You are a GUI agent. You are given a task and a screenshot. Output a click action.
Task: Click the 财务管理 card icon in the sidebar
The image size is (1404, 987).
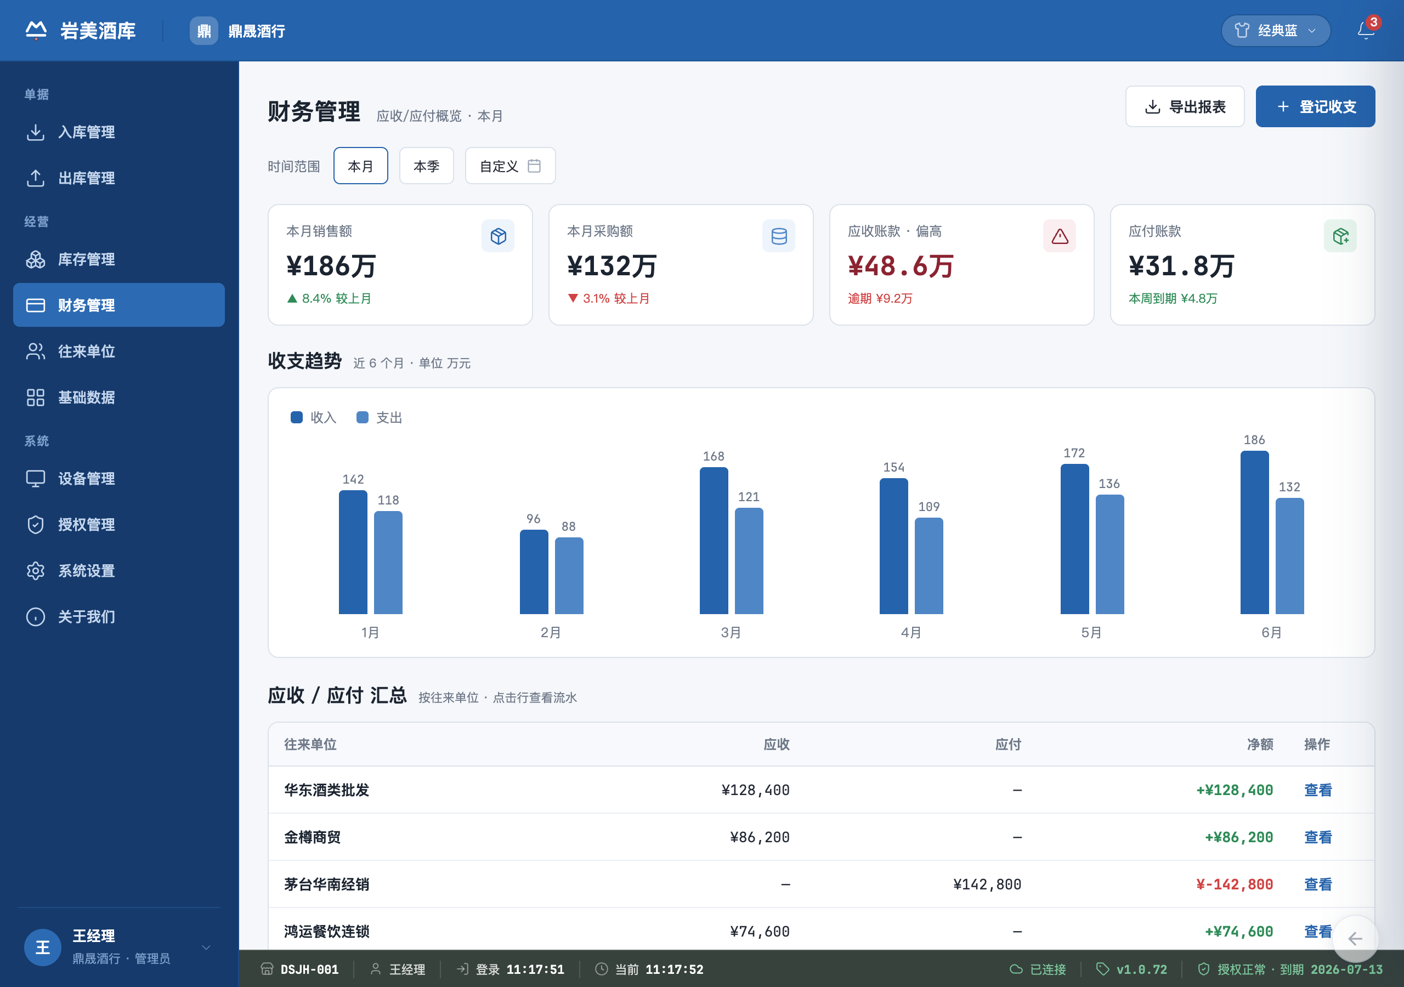pyautogui.click(x=36, y=305)
